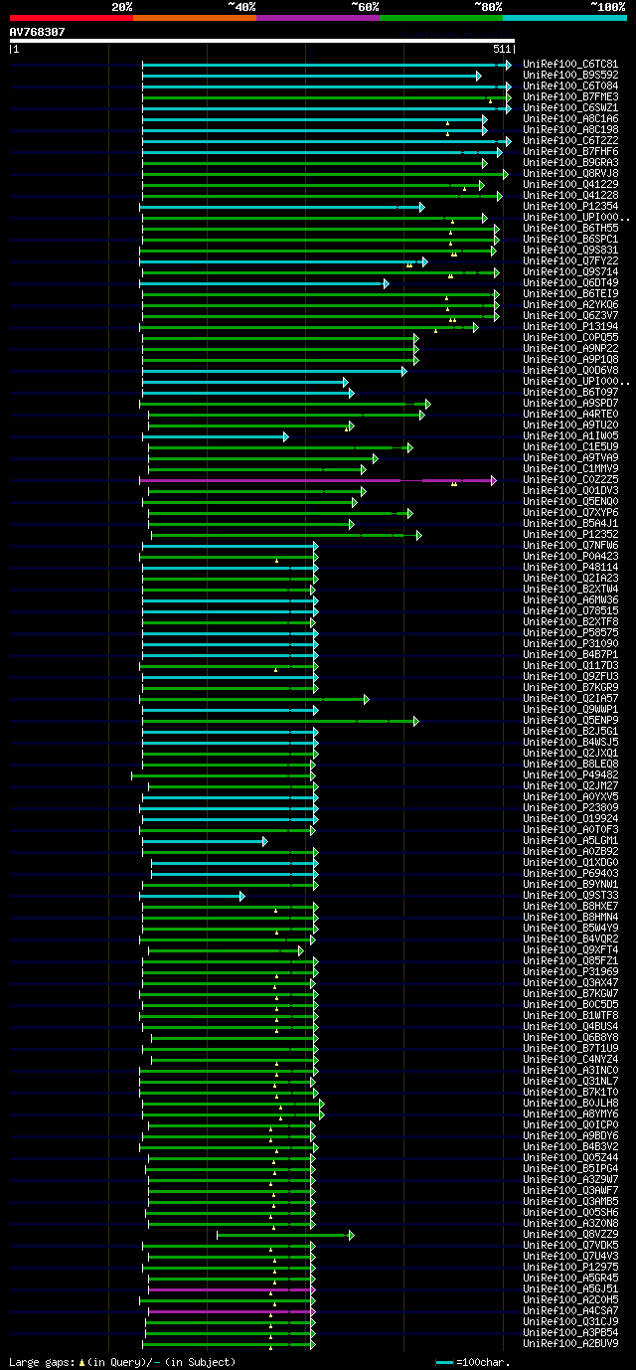Click the purple alignment bar for UniRef100_C0Z2Z5
The height and width of the screenshot is (1370, 636).
(x=317, y=480)
